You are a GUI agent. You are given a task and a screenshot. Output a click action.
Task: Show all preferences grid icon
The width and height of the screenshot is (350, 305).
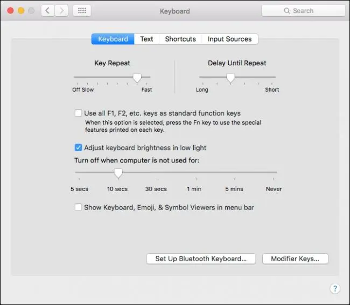point(82,10)
